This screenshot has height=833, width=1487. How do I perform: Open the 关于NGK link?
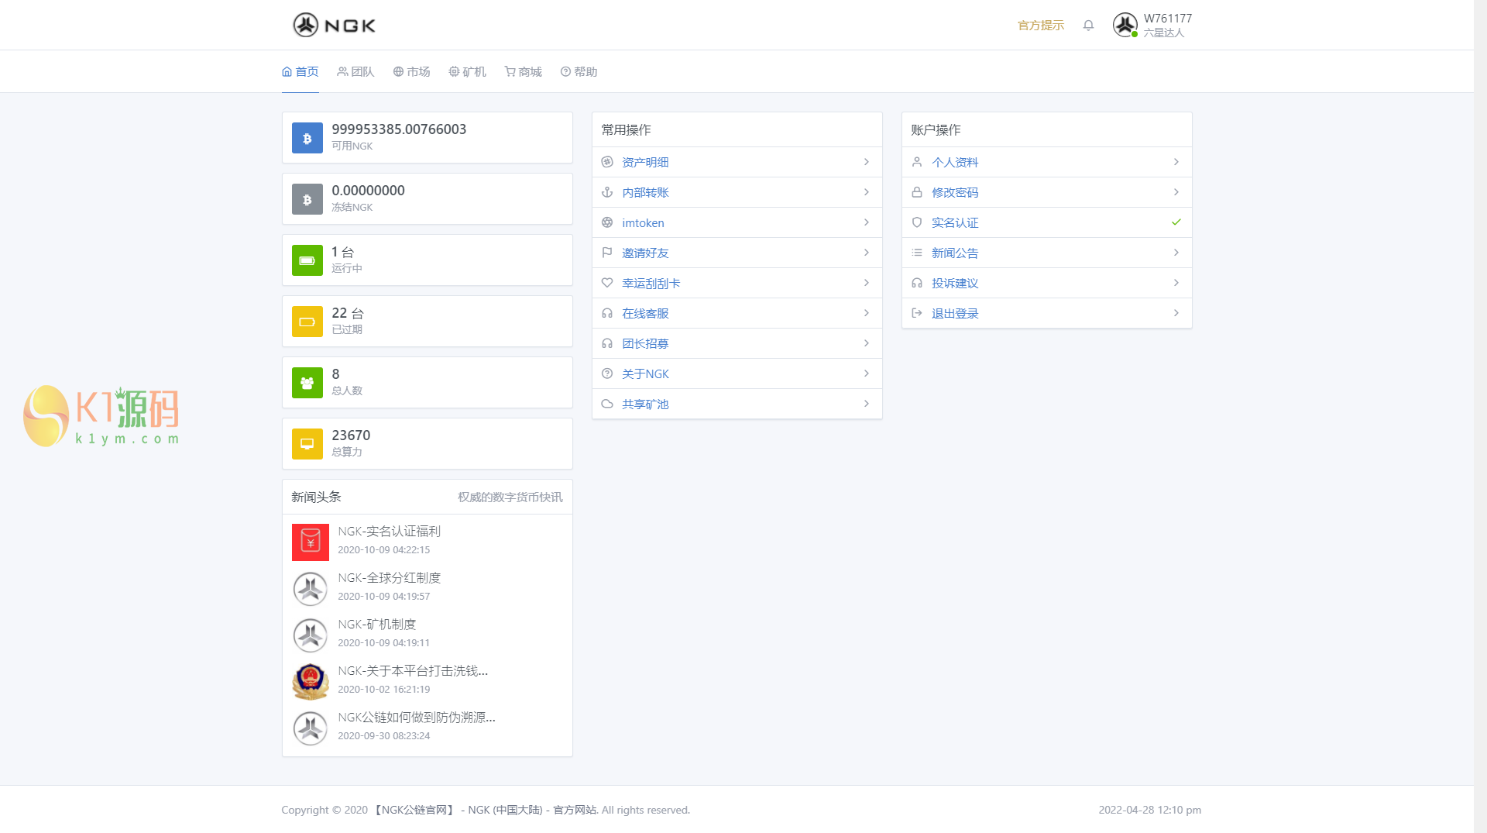[645, 373]
